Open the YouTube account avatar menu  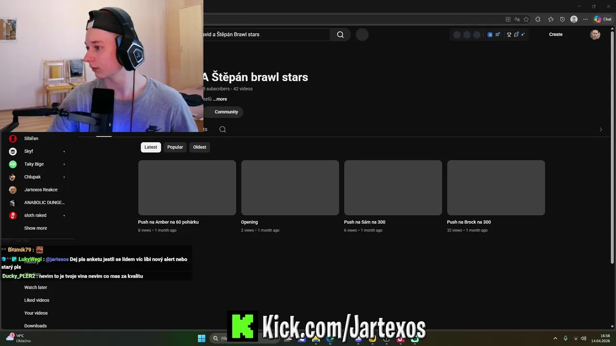[595, 35]
